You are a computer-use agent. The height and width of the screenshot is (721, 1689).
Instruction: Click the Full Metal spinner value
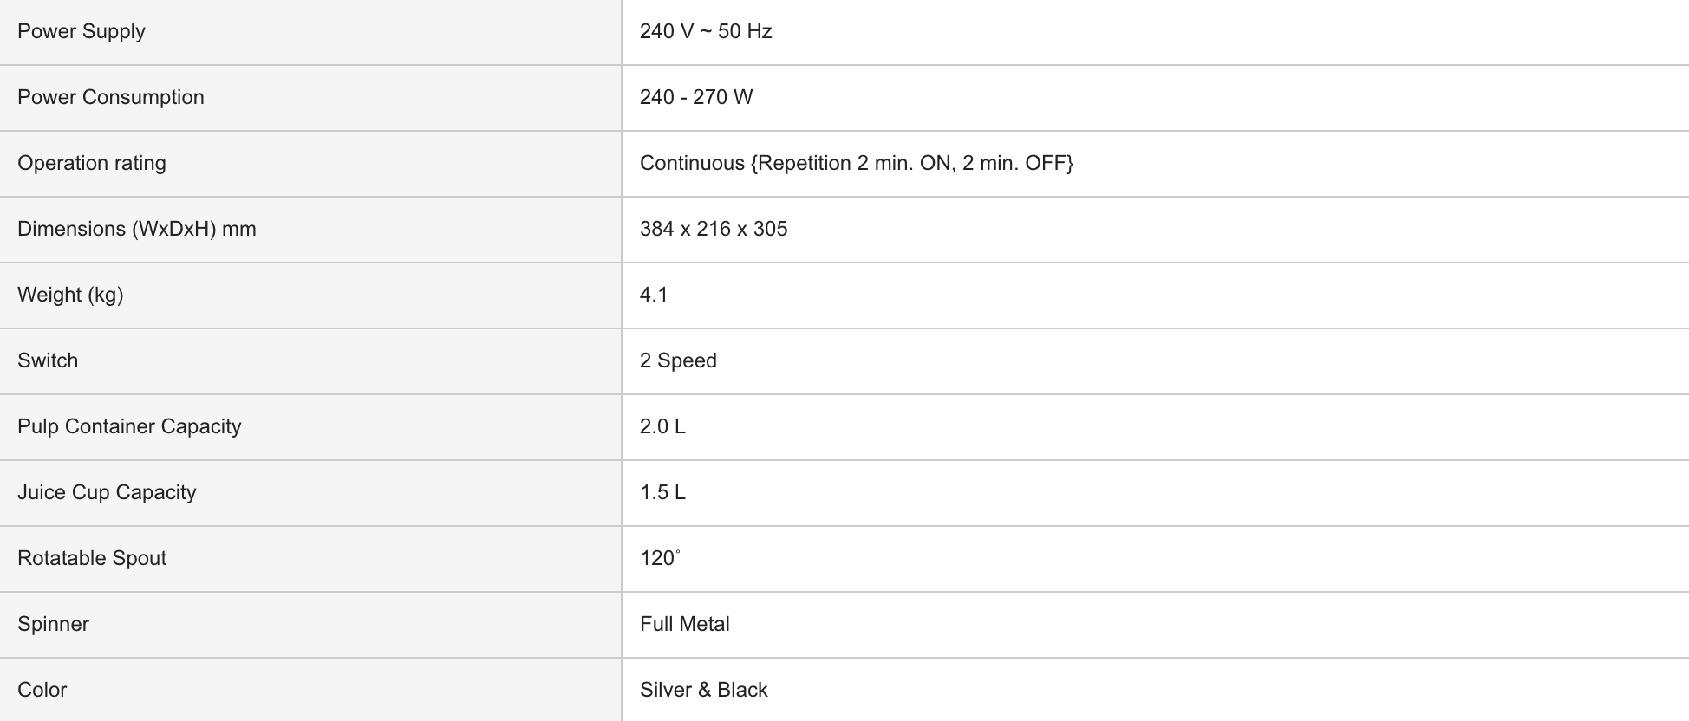pos(685,624)
